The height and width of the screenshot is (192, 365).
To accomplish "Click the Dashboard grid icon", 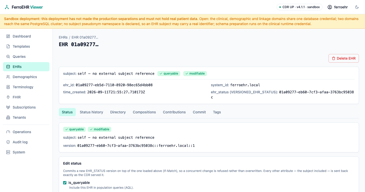I will click(8, 36).
